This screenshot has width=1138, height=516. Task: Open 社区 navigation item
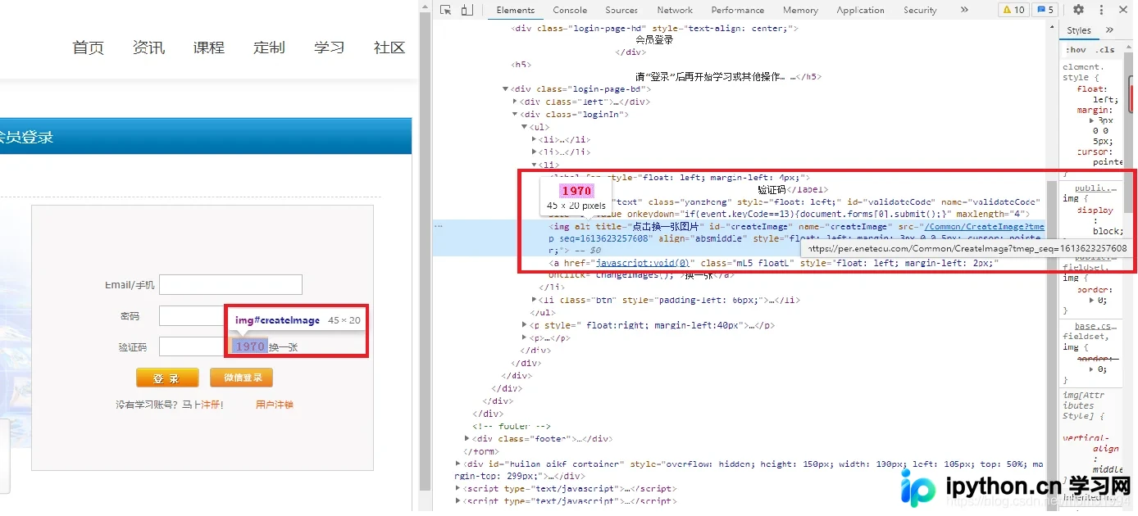click(389, 48)
